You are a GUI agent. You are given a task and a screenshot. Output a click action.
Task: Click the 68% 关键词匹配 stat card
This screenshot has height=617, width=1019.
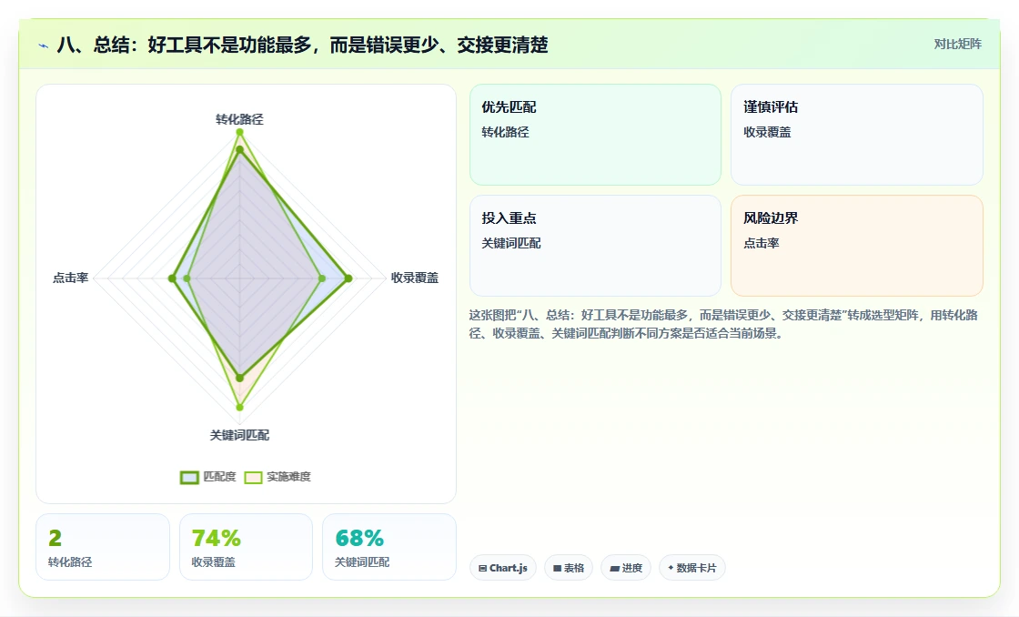pyautogui.click(x=389, y=547)
